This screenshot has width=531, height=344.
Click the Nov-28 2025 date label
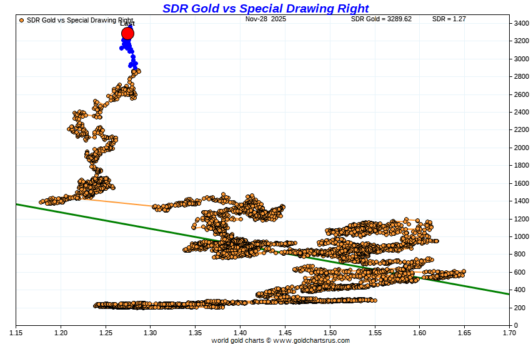(x=265, y=19)
